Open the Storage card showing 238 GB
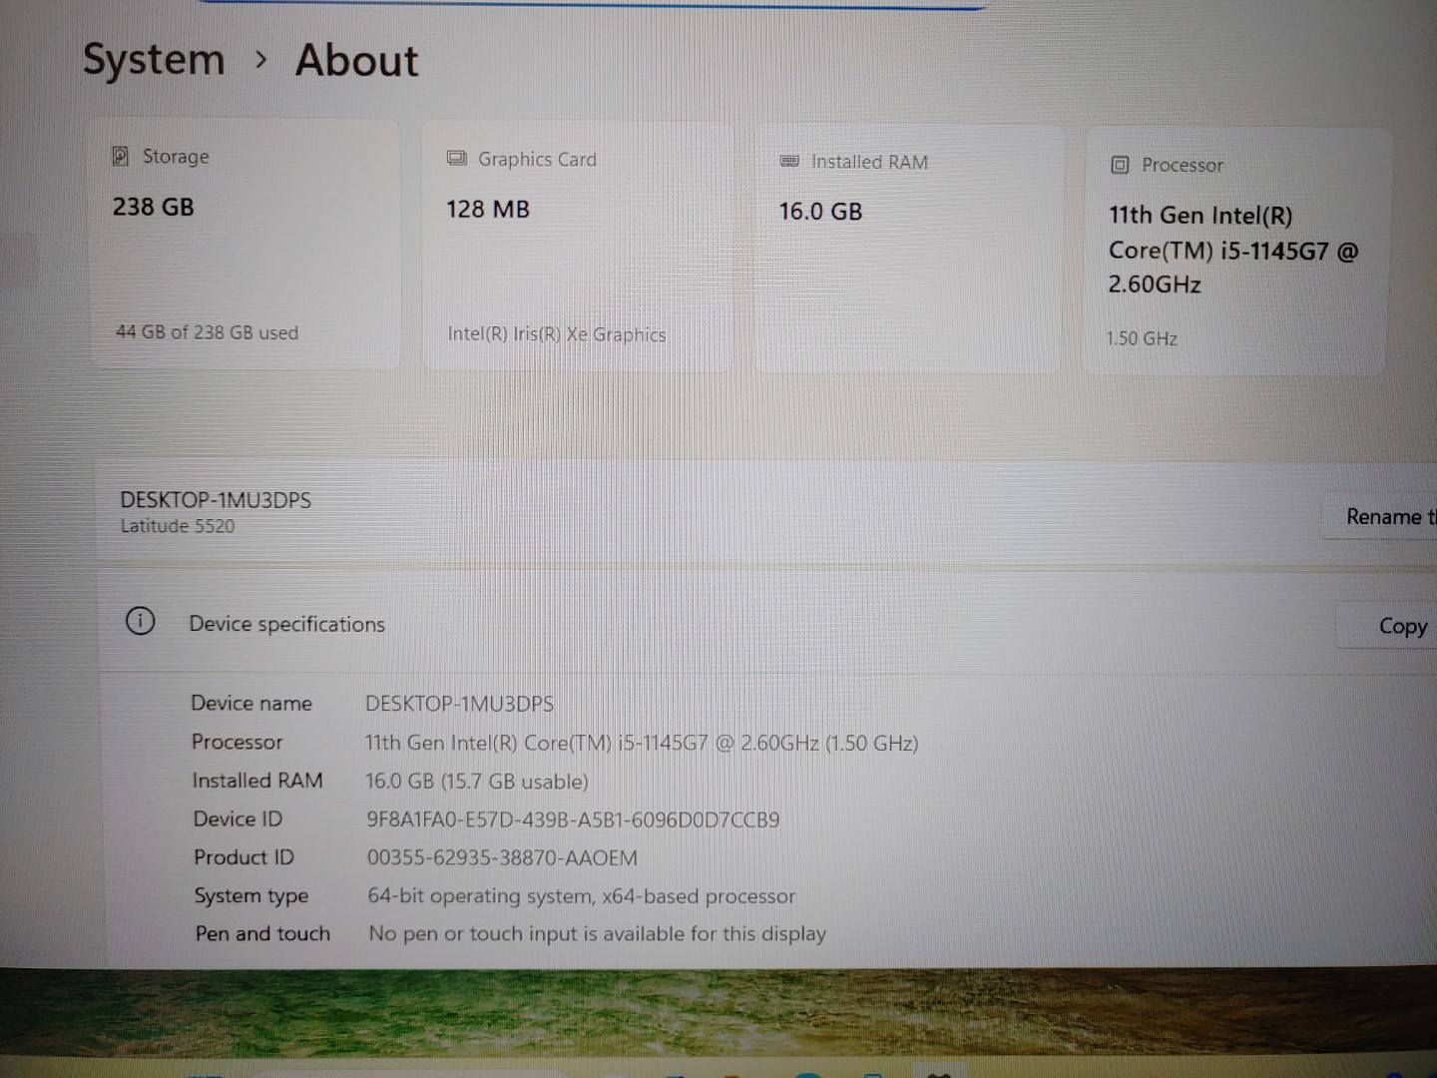 pos(244,245)
